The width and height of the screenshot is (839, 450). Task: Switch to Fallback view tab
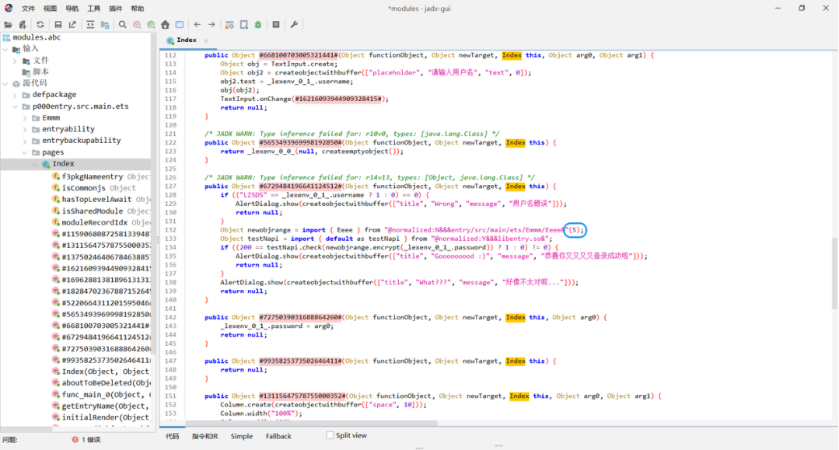pos(278,436)
